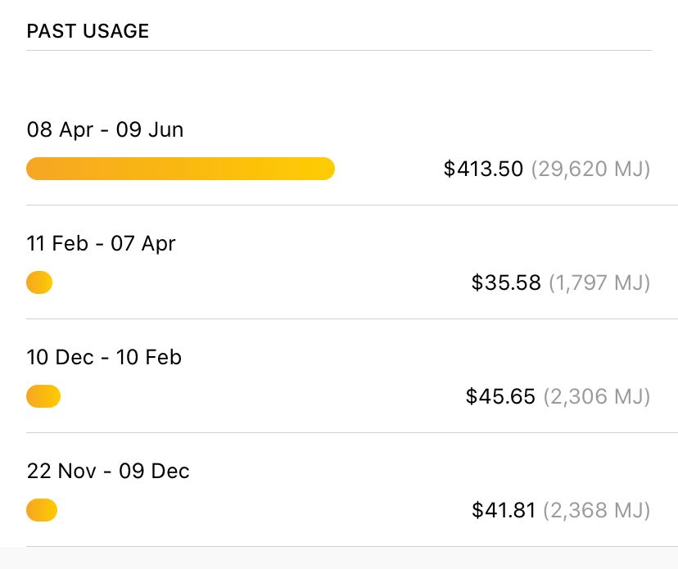Image resolution: width=678 pixels, height=569 pixels.
Task: Click the divider line below the PAST USAGE heading
Action: [338, 51]
